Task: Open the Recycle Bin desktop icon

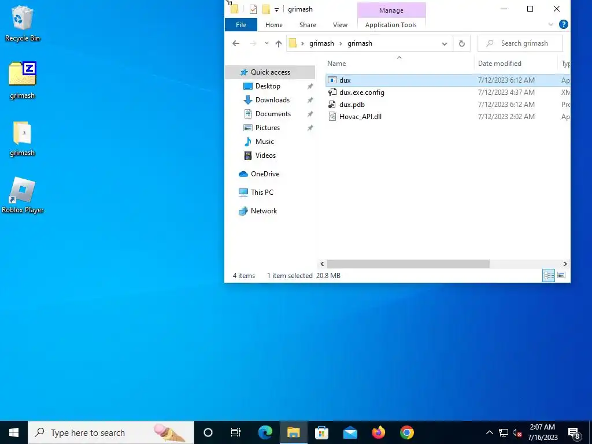Action: [23, 23]
